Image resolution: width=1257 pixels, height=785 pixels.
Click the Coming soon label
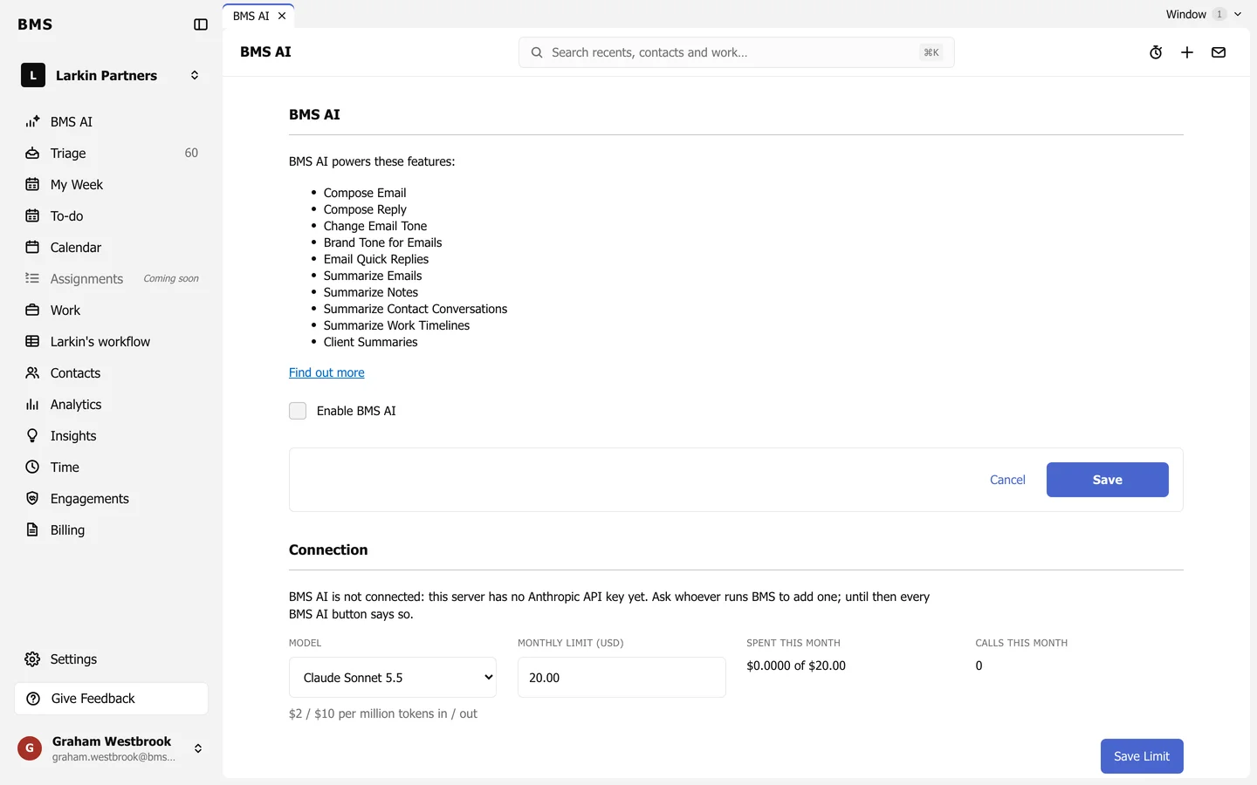point(171,278)
